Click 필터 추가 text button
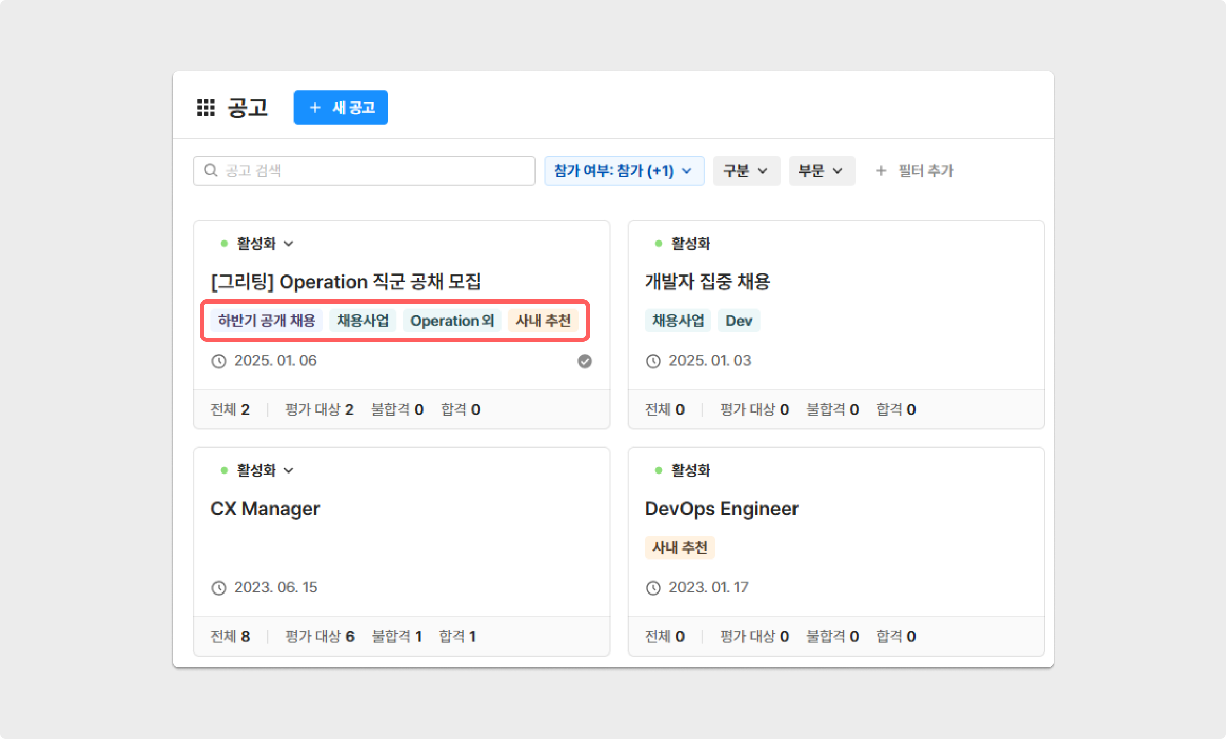 coord(926,170)
